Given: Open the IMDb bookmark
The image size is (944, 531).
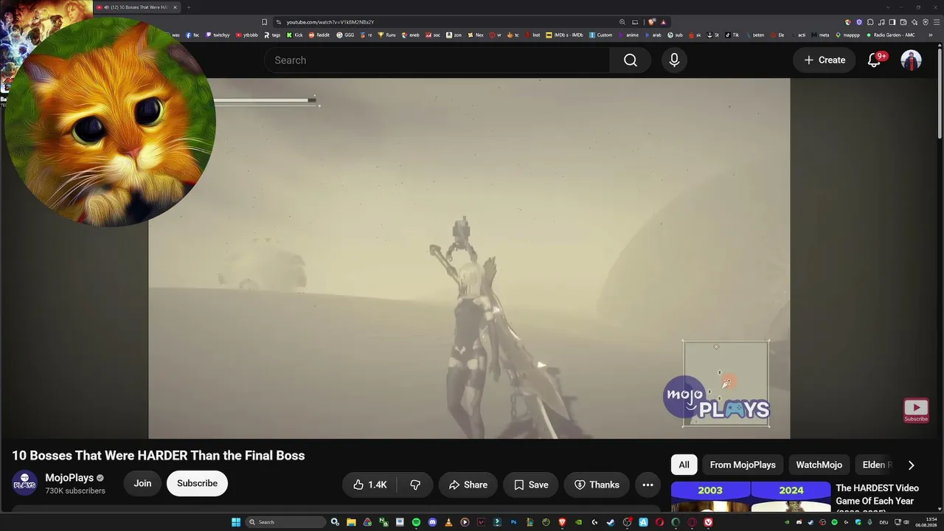Looking at the screenshot, I should coord(565,35).
